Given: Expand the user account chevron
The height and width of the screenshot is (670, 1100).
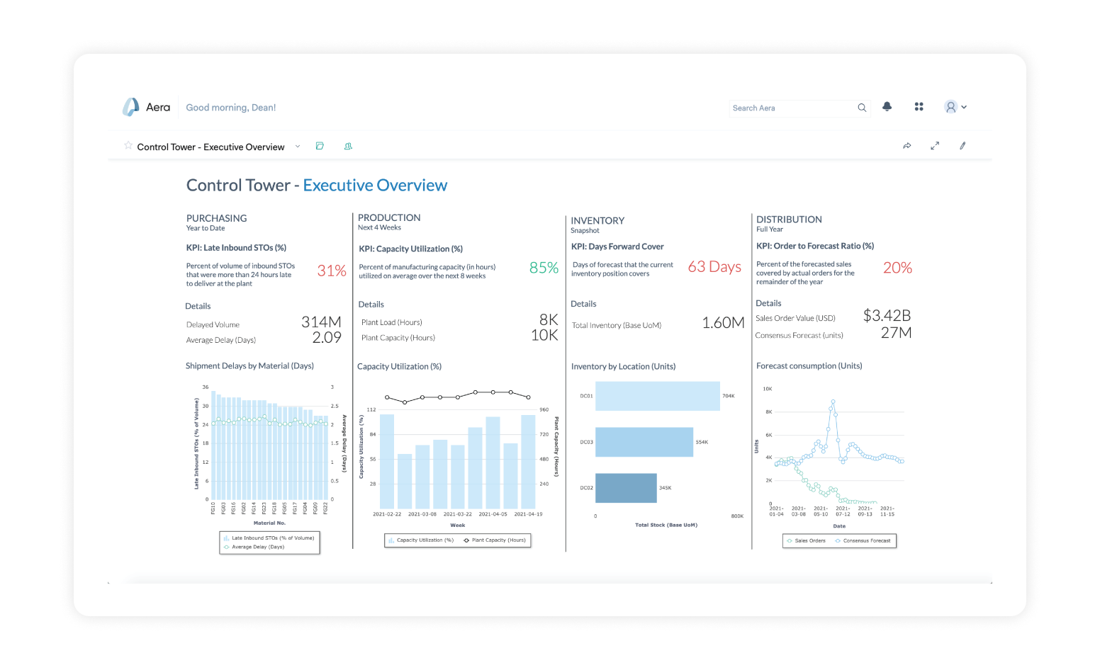Looking at the screenshot, I should [964, 107].
